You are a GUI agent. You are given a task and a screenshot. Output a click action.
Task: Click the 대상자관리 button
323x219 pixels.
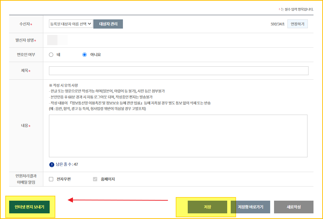click(108, 24)
